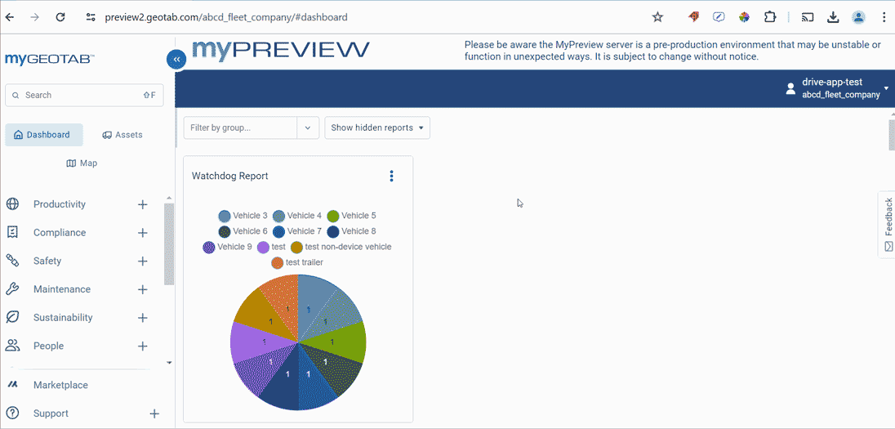The image size is (895, 429).
Task: Open the browser profile avatar
Action: click(858, 17)
